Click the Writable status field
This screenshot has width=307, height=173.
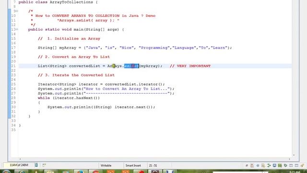pyautogui.click(x=106, y=165)
